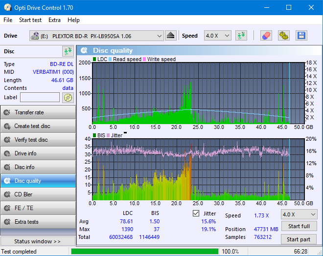This screenshot has height=256, width=323.
Task: Click the Speed value 1.73 X
Action: click(x=261, y=215)
